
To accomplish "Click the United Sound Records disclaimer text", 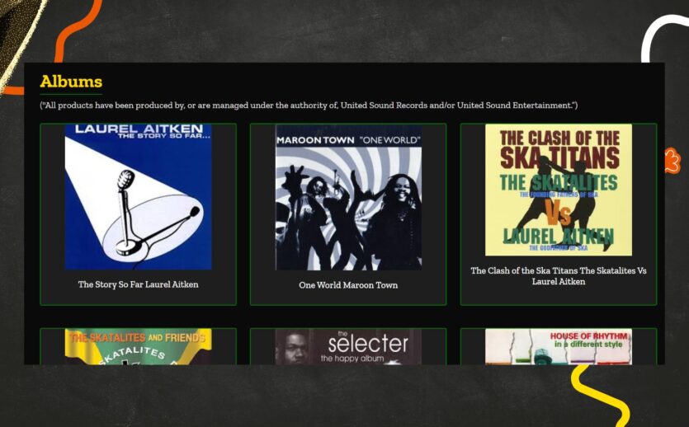I will tap(309, 106).
